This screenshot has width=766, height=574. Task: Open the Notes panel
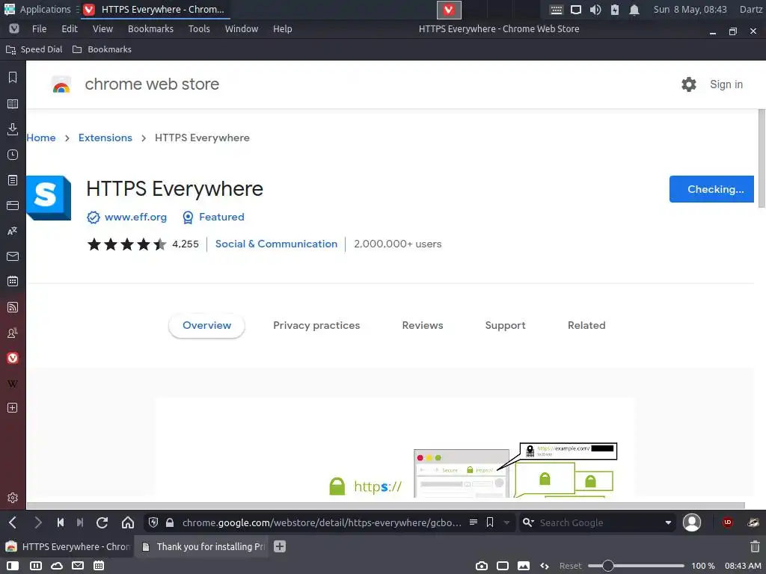coord(13,180)
